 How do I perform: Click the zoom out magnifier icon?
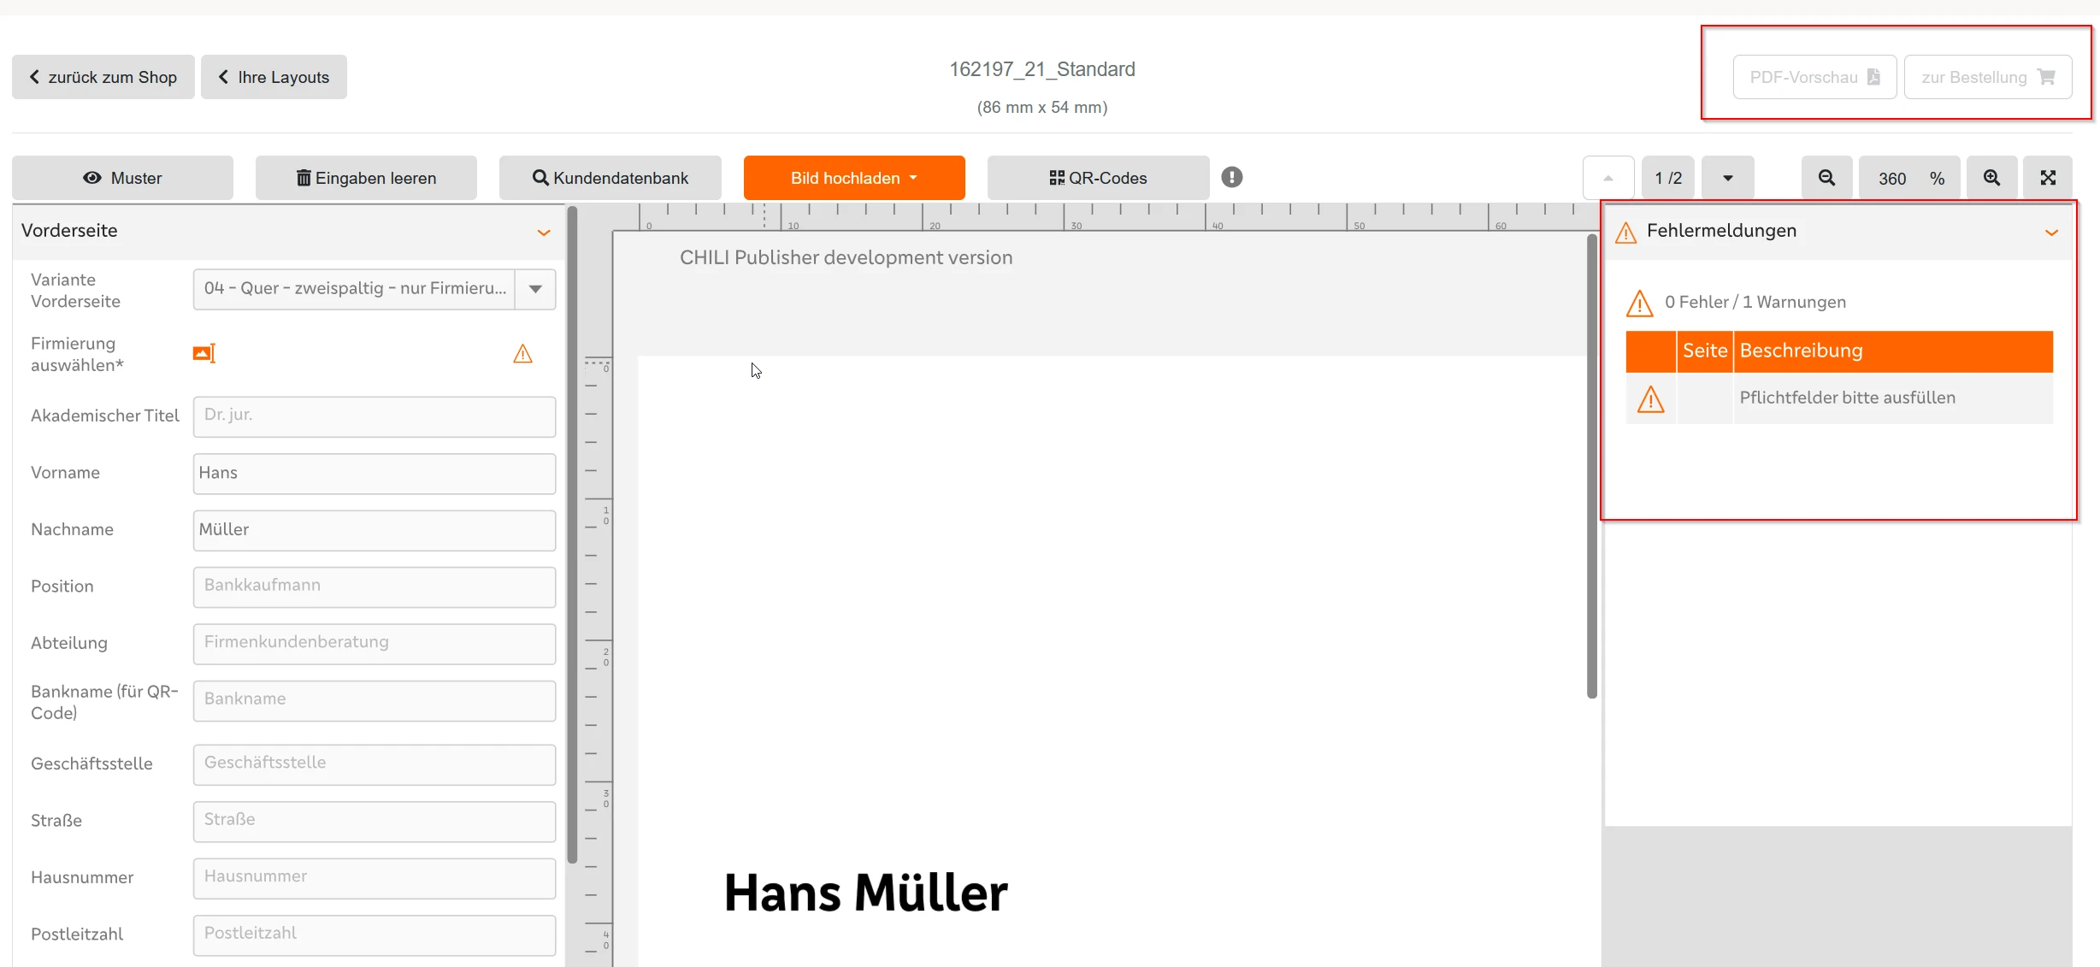[x=1826, y=178]
